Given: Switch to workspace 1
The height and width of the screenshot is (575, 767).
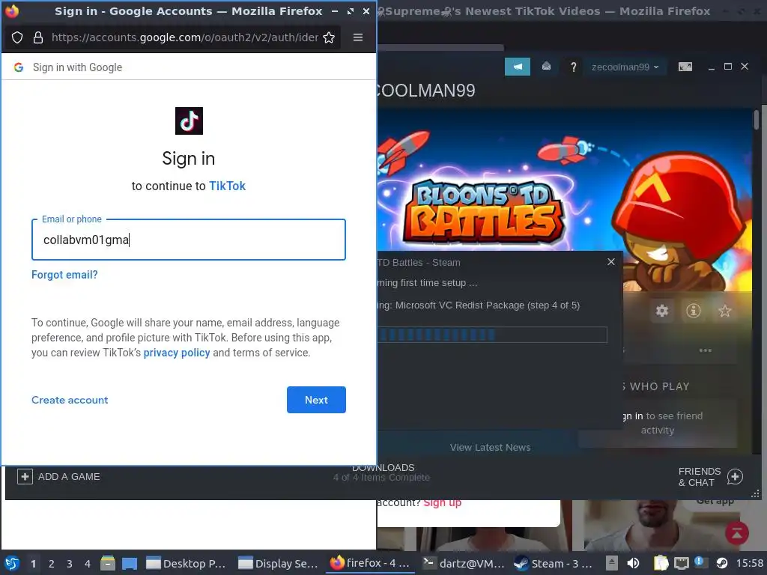Looking at the screenshot, I should point(33,564).
